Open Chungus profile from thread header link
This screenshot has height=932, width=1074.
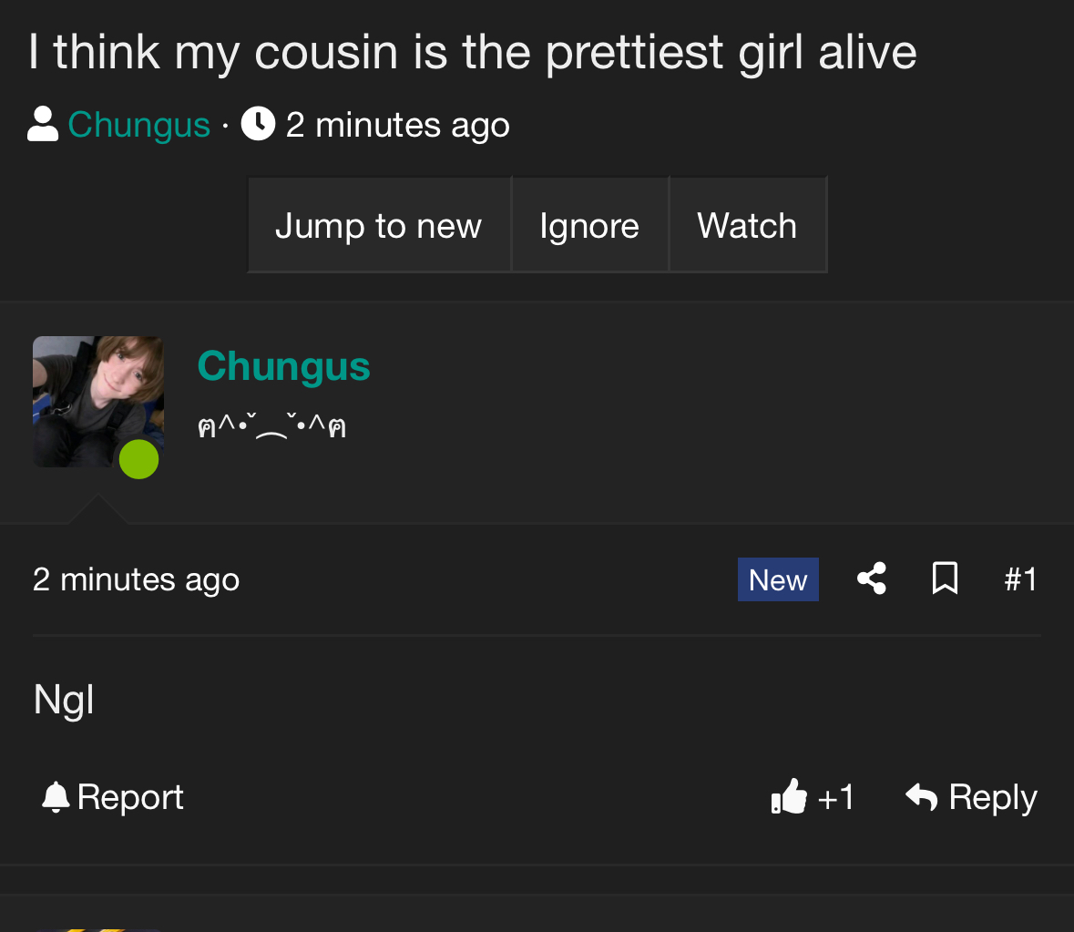click(x=139, y=125)
